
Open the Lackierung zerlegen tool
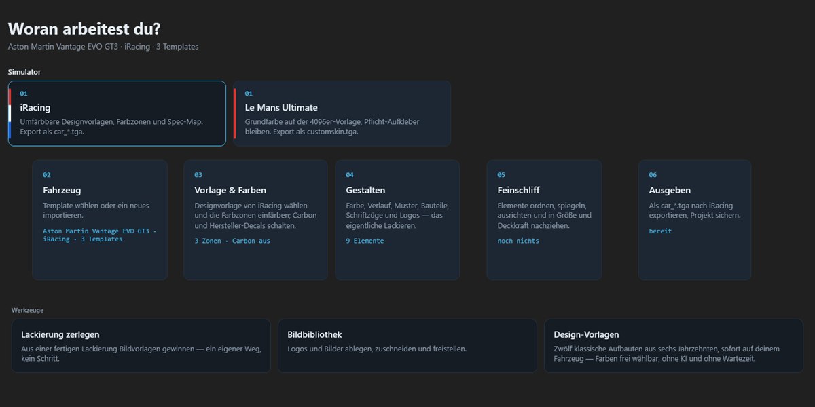pos(141,346)
